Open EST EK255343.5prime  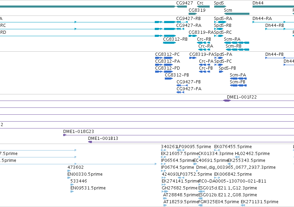[x=246, y=161]
